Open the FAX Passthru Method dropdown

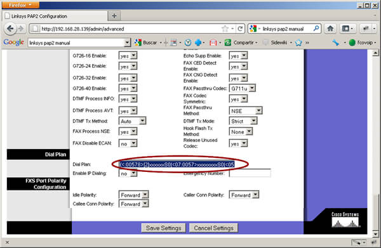246,111
